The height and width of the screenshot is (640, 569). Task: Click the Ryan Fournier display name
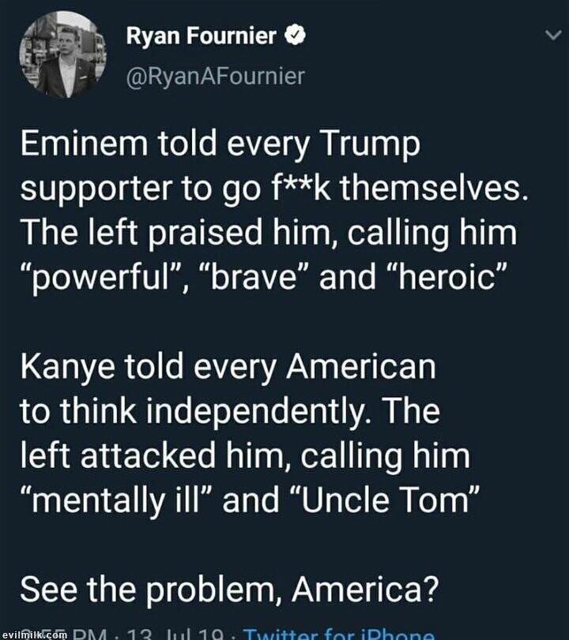tap(201, 36)
